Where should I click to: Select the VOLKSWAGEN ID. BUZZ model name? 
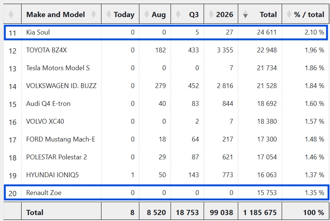click(61, 86)
